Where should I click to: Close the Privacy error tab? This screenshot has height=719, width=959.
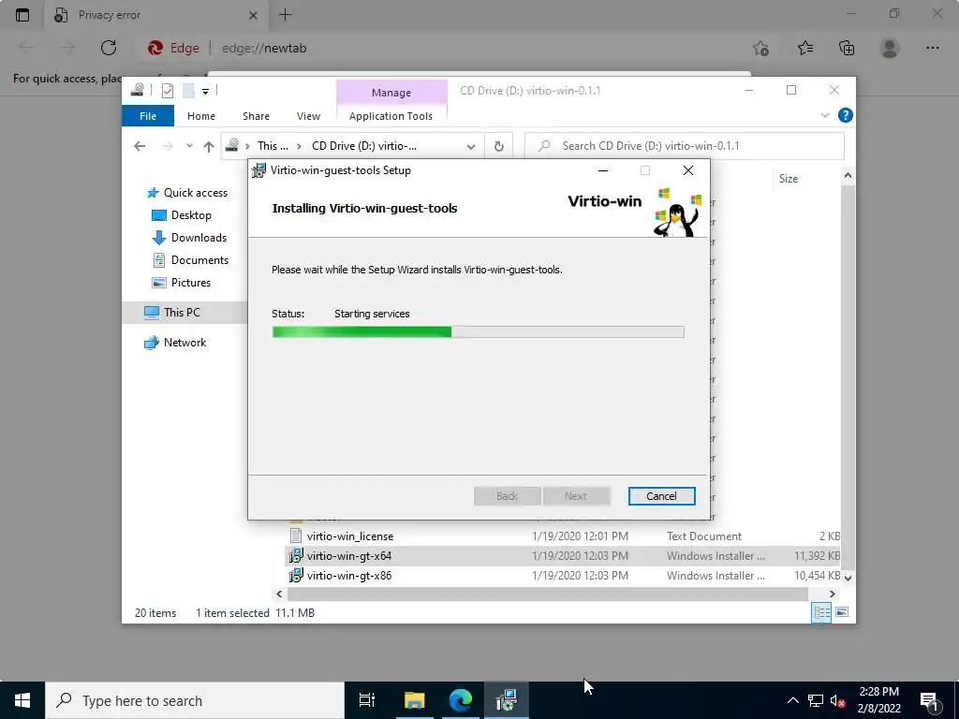coord(253,15)
